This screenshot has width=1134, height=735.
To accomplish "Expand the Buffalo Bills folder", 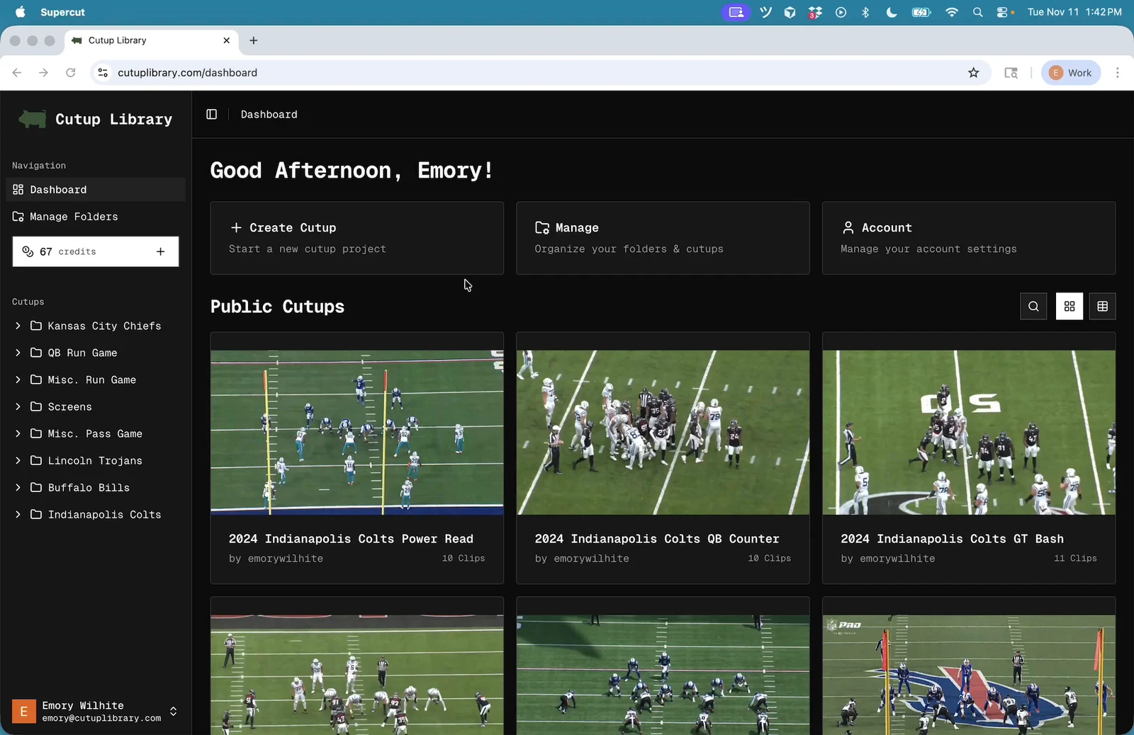I will (18, 487).
